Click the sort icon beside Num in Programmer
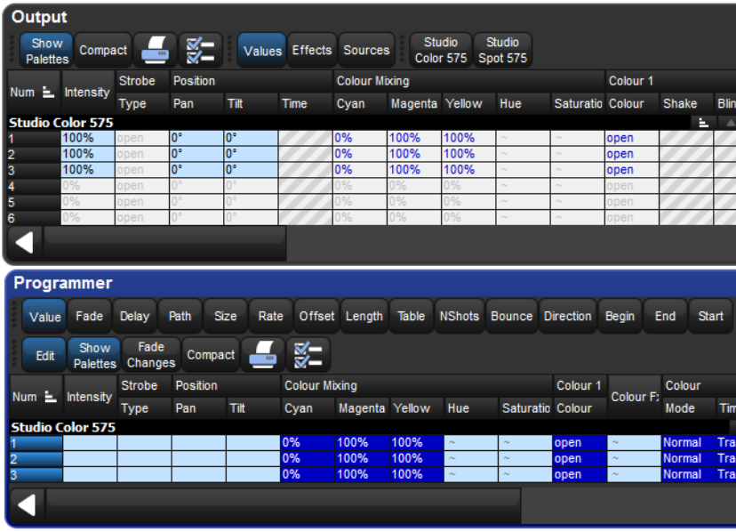The height and width of the screenshot is (532, 736). [x=51, y=397]
